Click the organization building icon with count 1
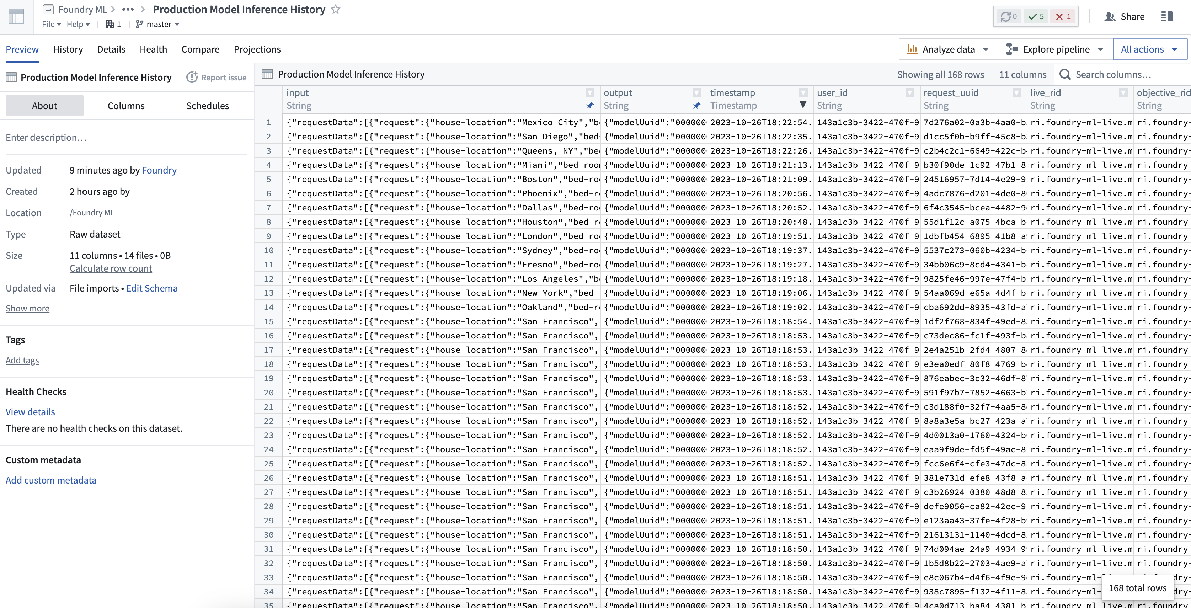Image resolution: width=1191 pixels, height=608 pixels. (113, 24)
